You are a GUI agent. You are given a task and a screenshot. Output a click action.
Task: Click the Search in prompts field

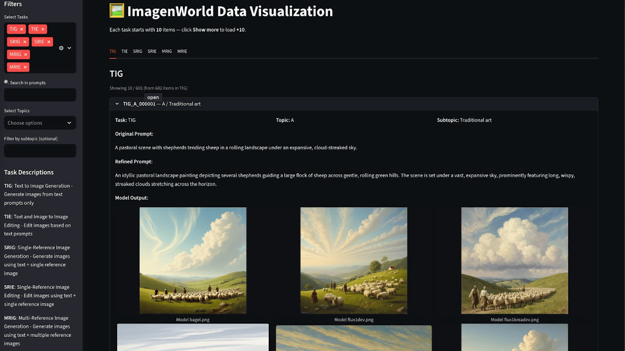coord(40,95)
